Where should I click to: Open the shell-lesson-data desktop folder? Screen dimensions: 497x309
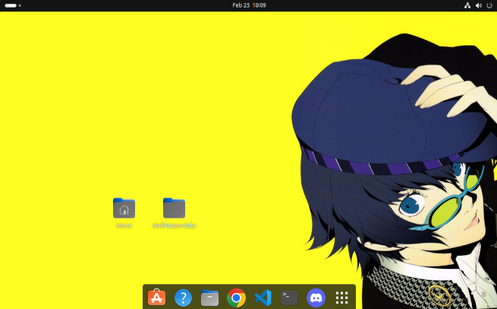point(174,209)
